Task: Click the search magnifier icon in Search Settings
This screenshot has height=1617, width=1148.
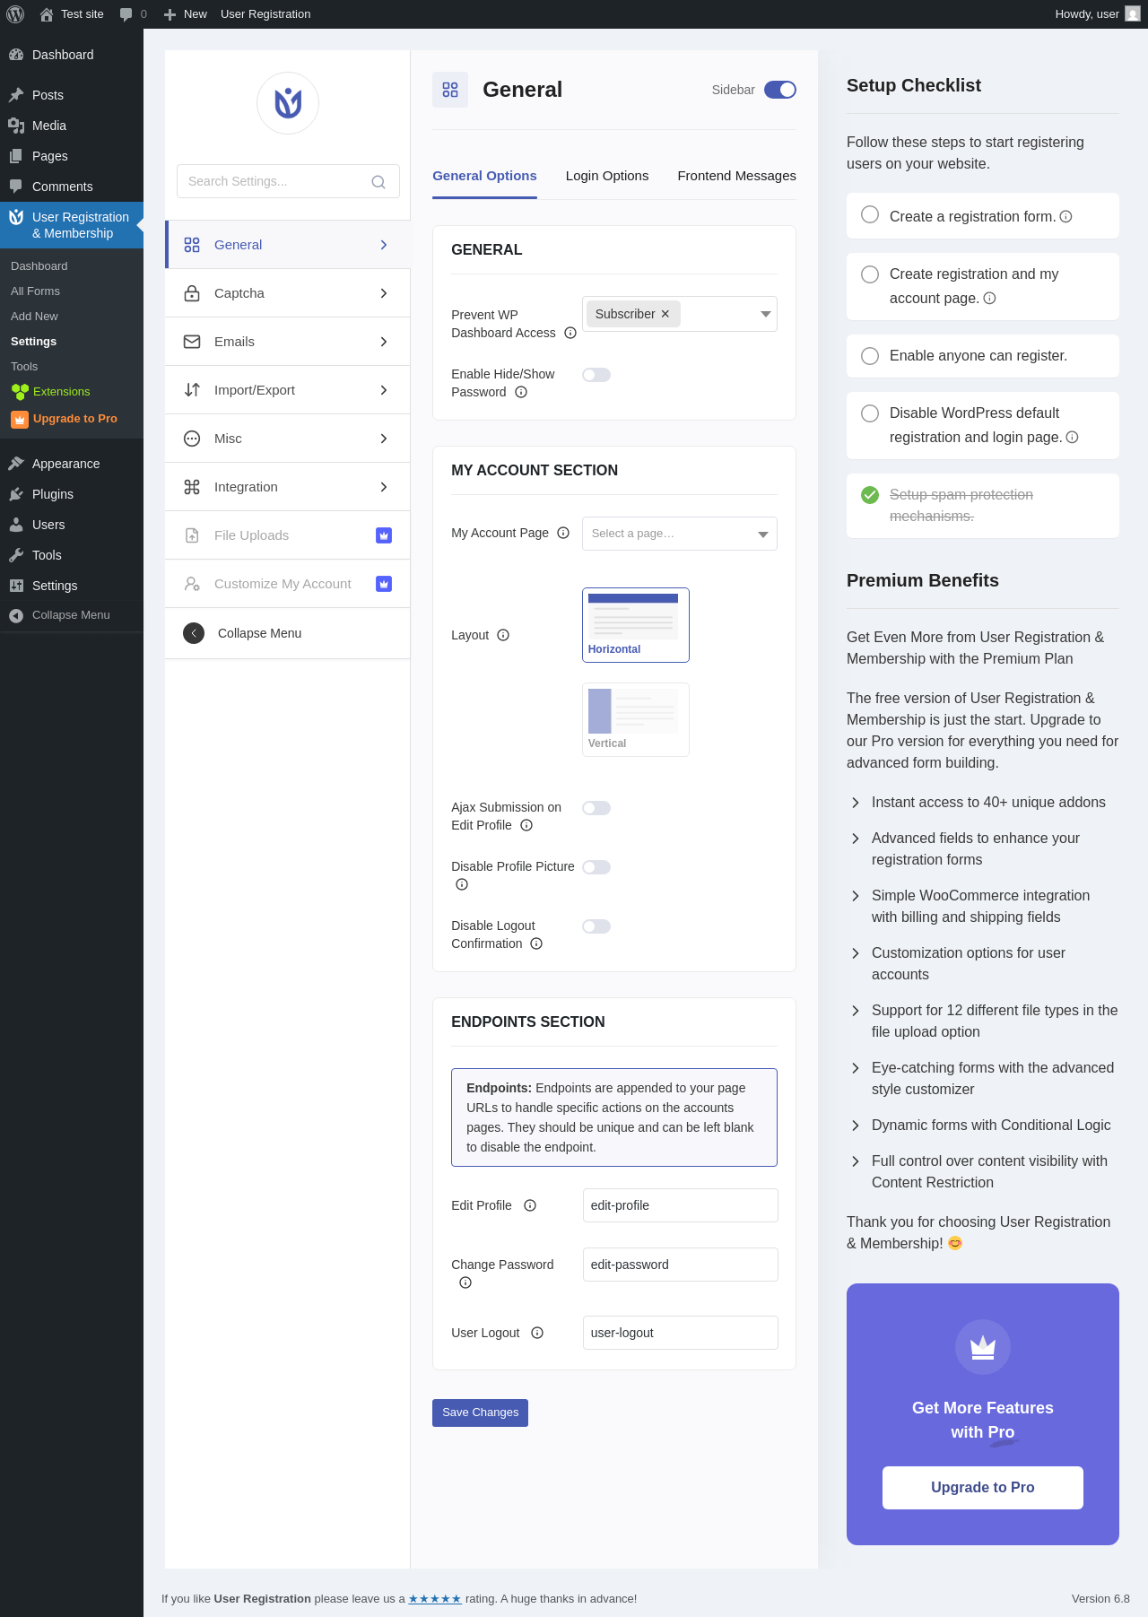Action: 378,182
